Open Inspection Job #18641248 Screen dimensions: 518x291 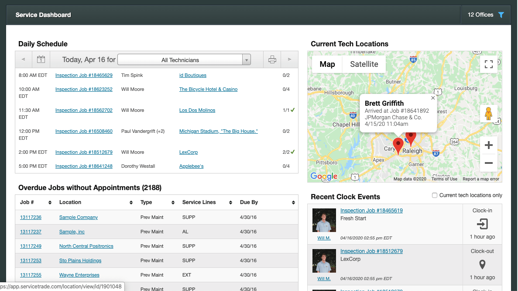tap(84, 166)
